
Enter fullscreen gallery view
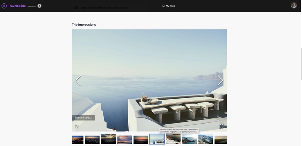221,126
